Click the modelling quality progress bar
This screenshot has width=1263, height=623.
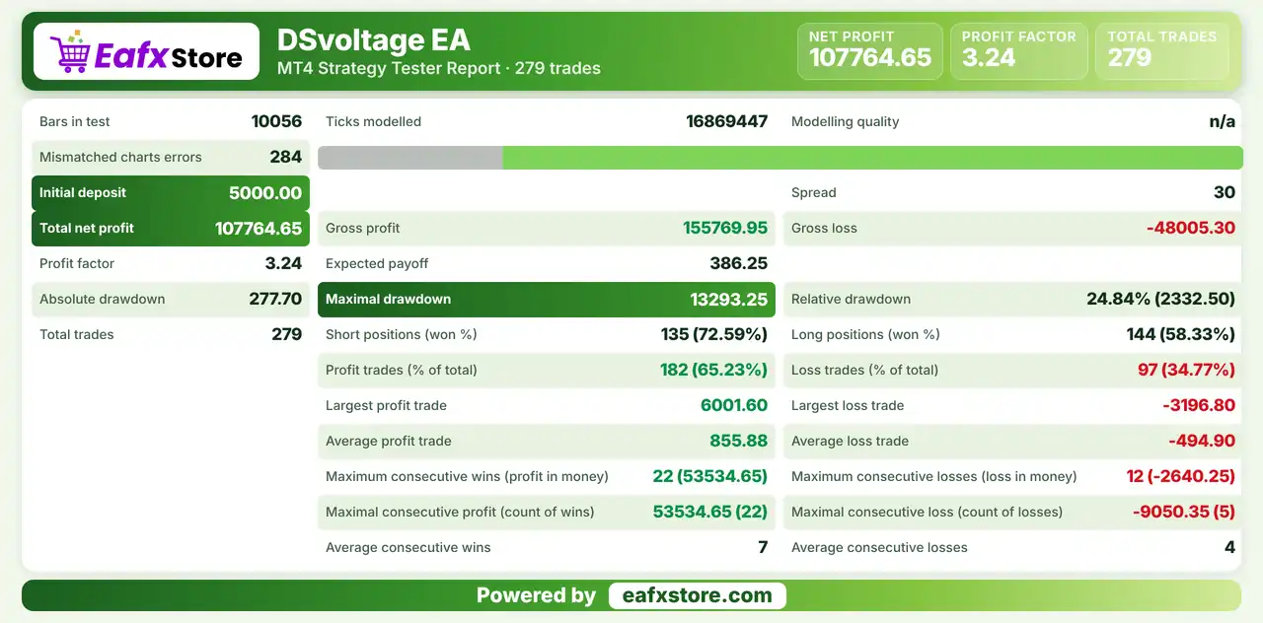click(x=780, y=158)
